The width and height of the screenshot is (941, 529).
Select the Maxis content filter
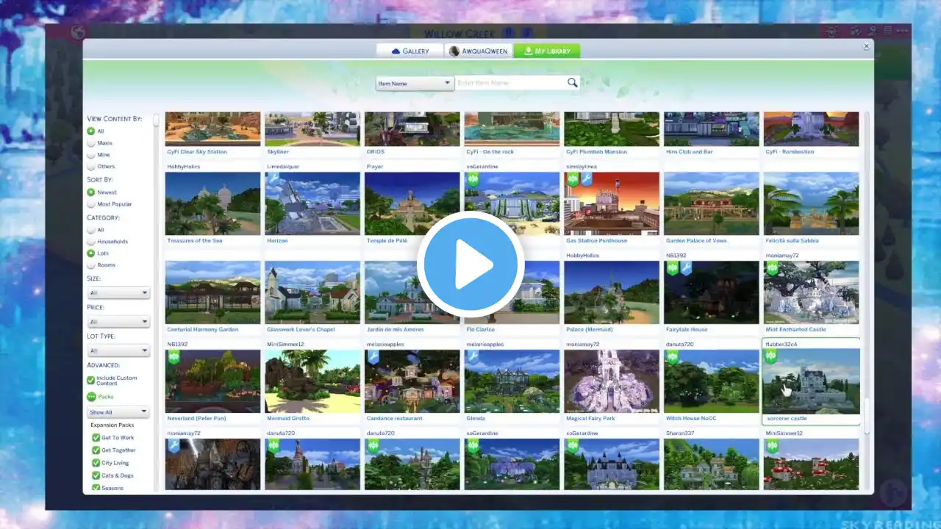91,143
